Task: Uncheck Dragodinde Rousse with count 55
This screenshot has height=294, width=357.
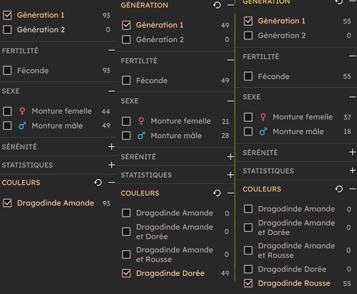Action: tap(248, 283)
